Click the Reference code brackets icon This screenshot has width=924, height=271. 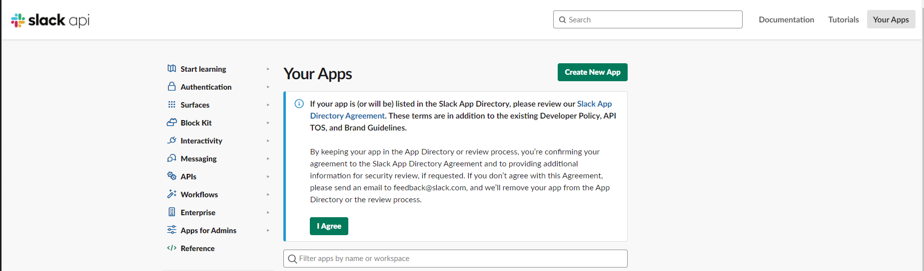click(172, 248)
